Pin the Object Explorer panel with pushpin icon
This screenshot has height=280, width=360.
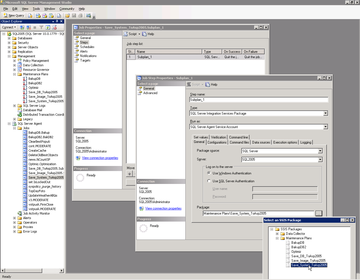tap(57, 21)
